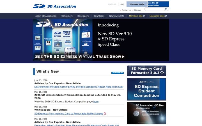Image resolution: width=202 pixels, height=126 pixels.
Task: Click the external link icon beside Members Site
Action: tap(144, 16)
